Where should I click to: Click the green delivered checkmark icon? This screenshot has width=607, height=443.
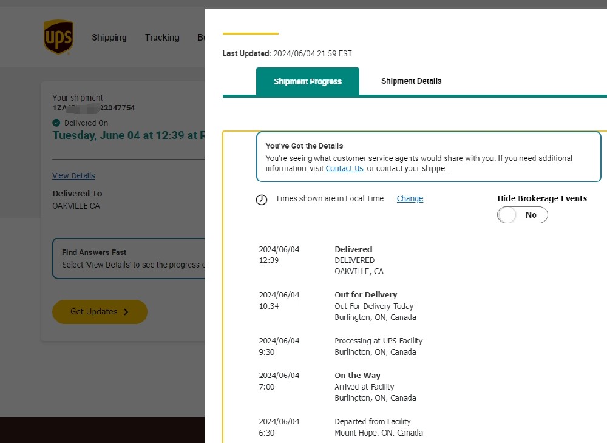point(56,123)
